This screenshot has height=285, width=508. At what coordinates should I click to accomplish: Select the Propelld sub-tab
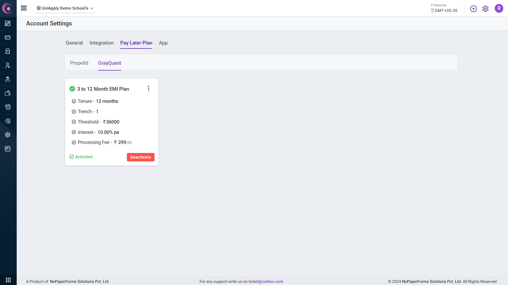click(x=79, y=63)
